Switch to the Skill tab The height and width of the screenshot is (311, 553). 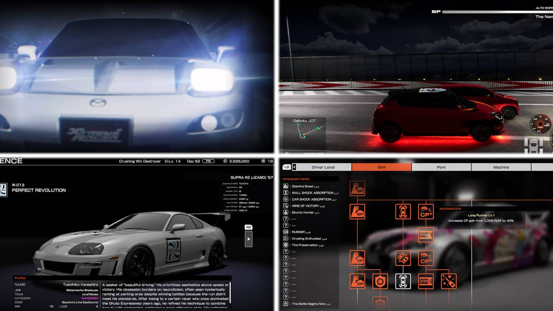[x=382, y=167]
